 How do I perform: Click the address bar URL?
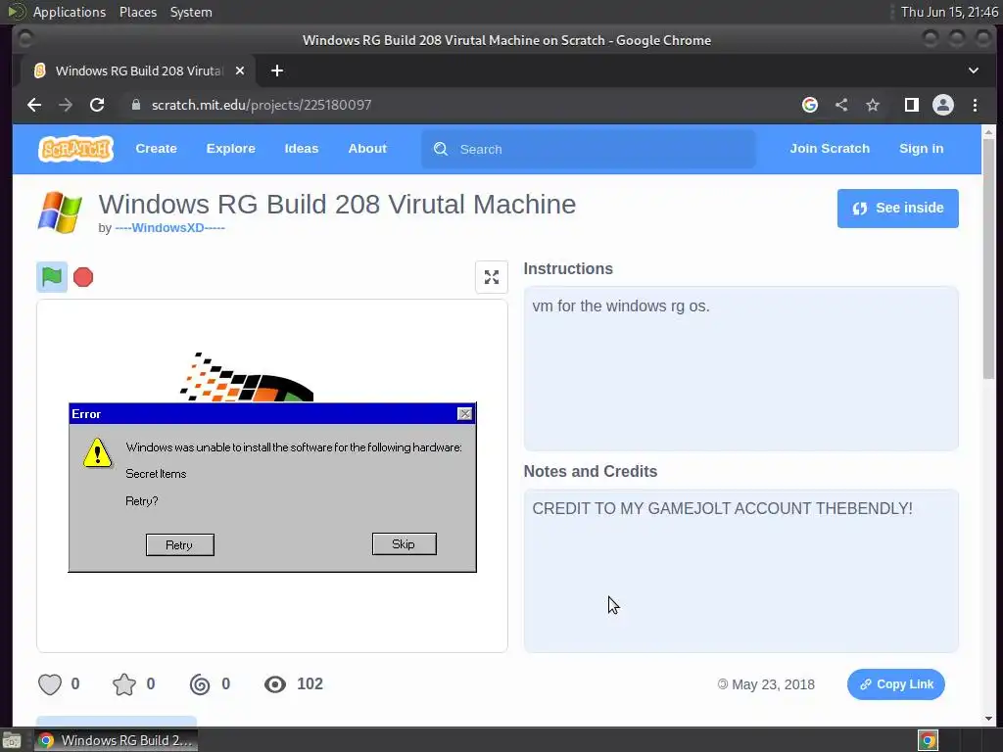pos(261,105)
